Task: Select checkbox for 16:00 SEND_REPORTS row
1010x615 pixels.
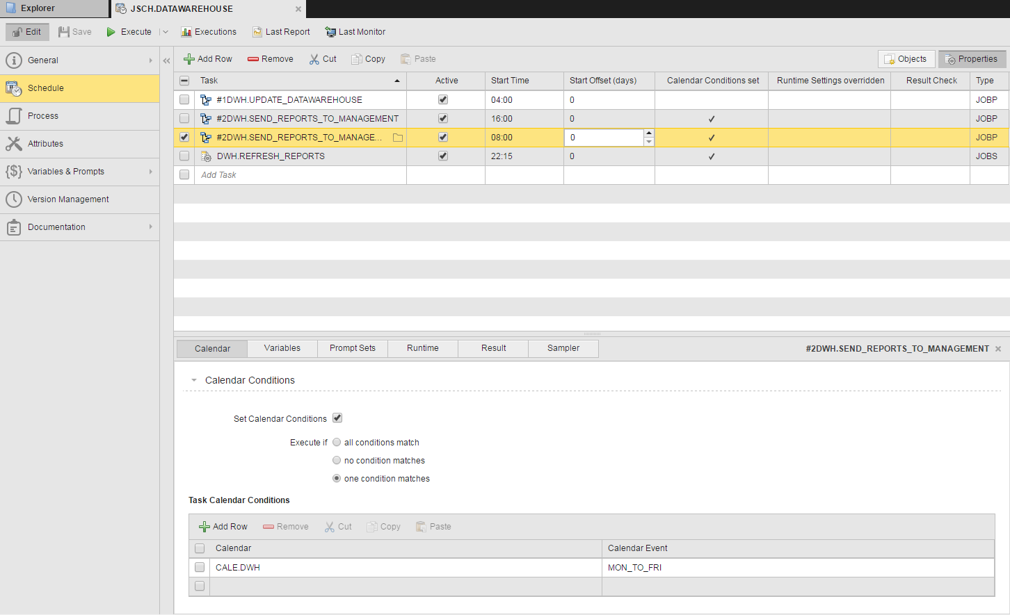Action: [x=184, y=118]
